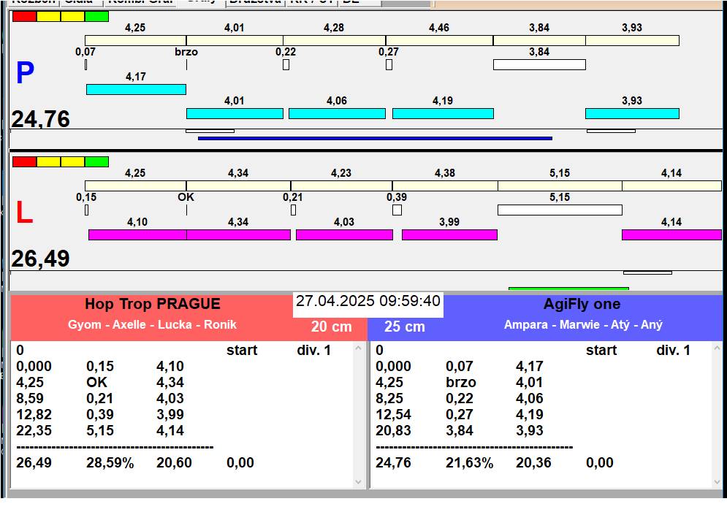Click the AgiFly one team header

point(582,305)
